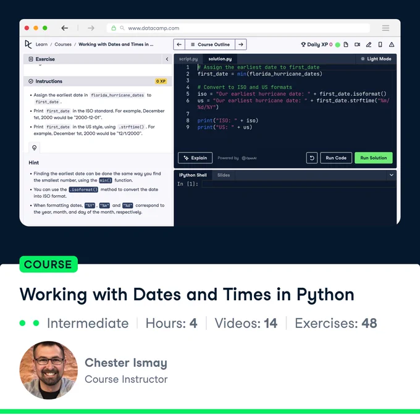The height and width of the screenshot is (420, 420).
Task: Click the reset code icon button
Action: (x=312, y=158)
